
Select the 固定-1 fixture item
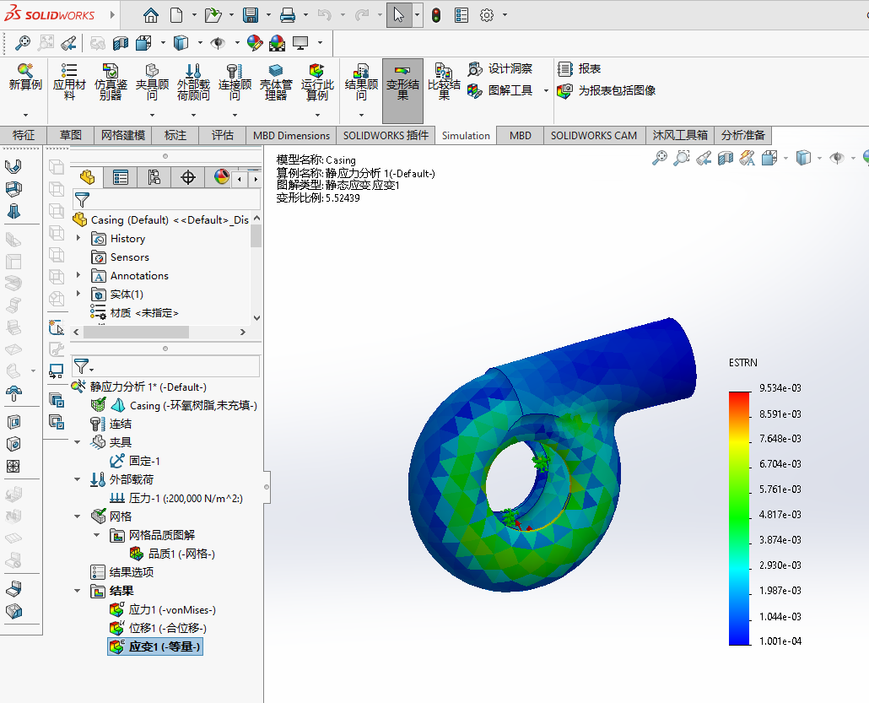(x=135, y=461)
